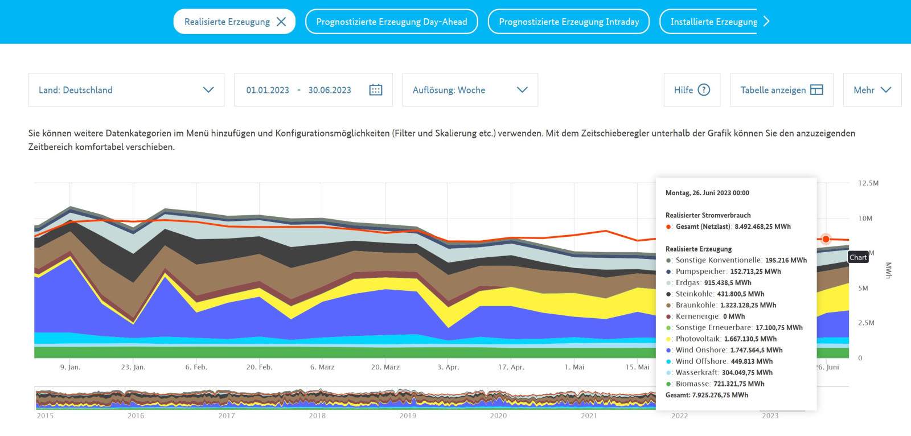911x436 pixels.
Task: Expand the Auflösung: Woche dropdown
Action: [470, 90]
